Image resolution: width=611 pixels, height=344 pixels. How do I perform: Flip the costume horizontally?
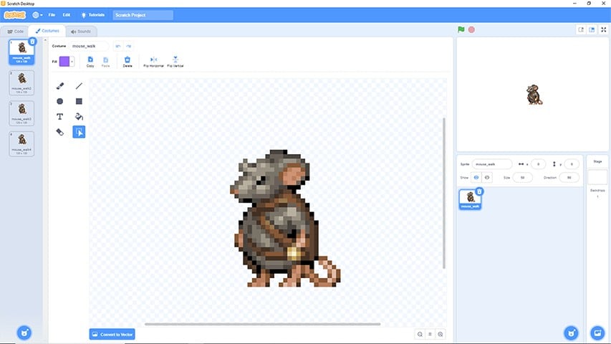click(153, 61)
